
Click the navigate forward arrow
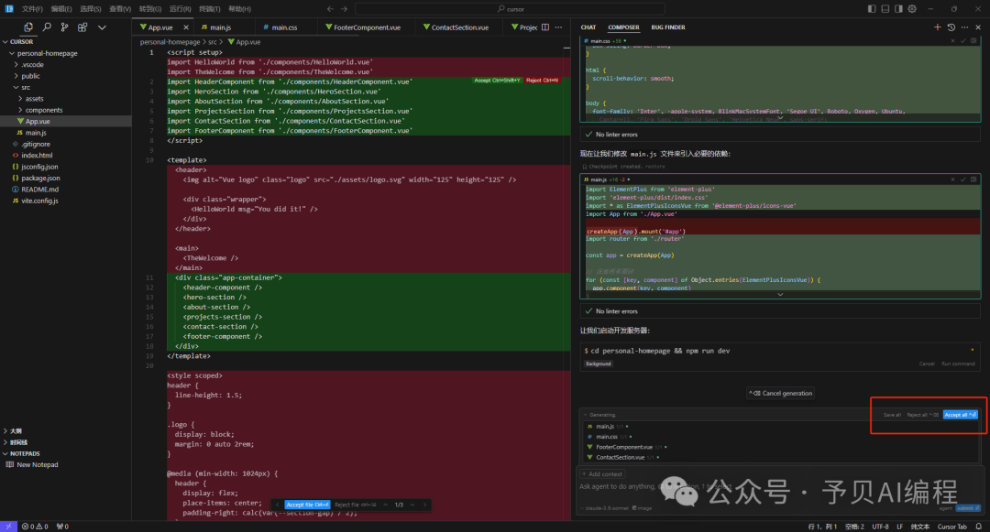pyautogui.click(x=344, y=9)
